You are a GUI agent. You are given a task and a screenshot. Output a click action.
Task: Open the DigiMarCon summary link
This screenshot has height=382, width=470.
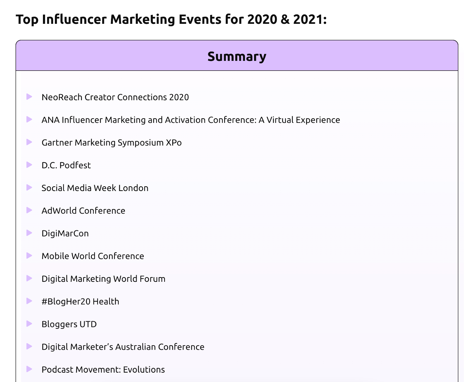(65, 233)
